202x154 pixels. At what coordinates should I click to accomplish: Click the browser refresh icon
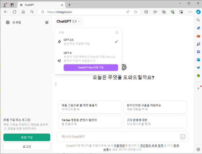coord(14,12)
